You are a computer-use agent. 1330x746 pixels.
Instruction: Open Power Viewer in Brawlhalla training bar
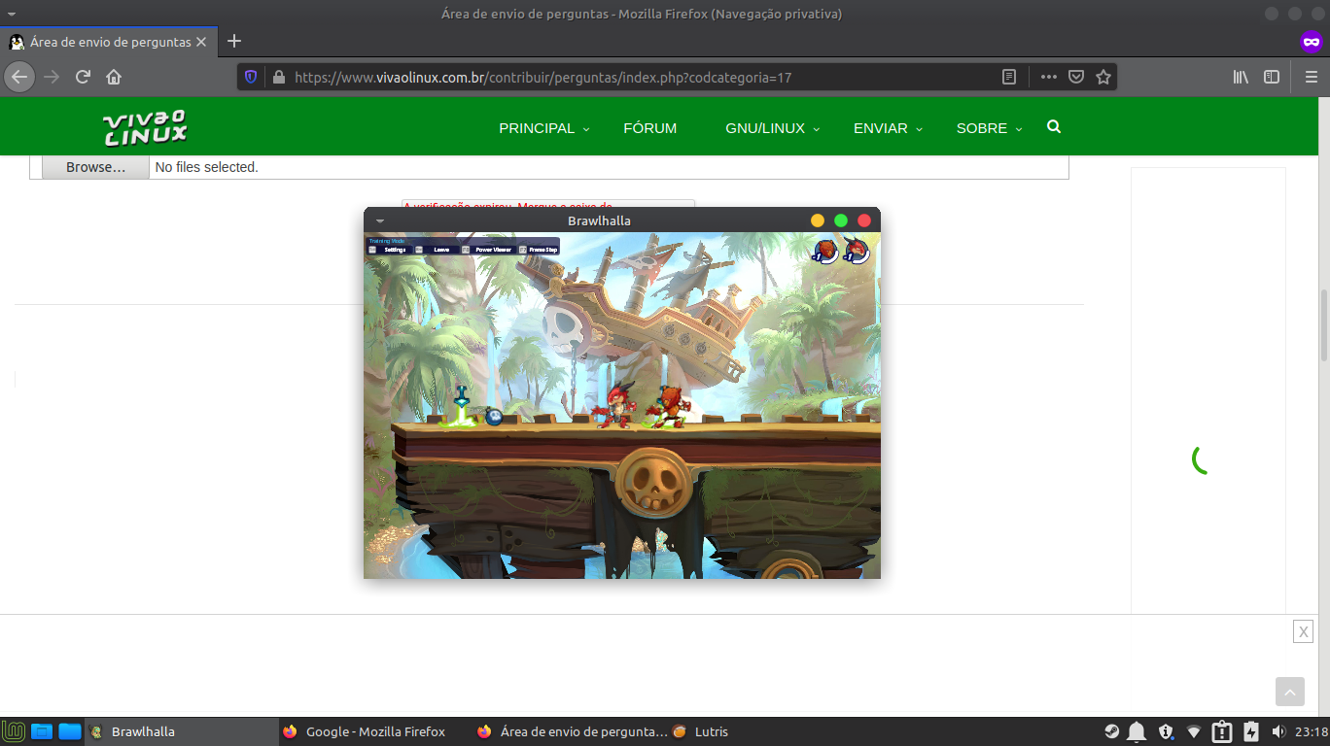coord(487,250)
